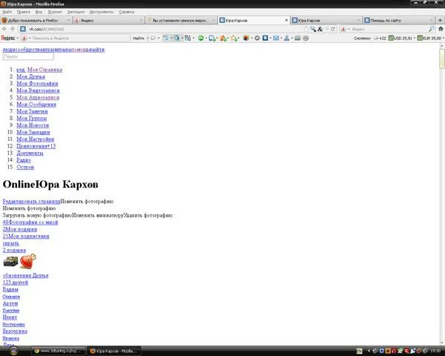Click the gear settings icon in Yandex bar
The height and width of the screenshot is (356, 445).
pyautogui.click(x=257, y=38)
